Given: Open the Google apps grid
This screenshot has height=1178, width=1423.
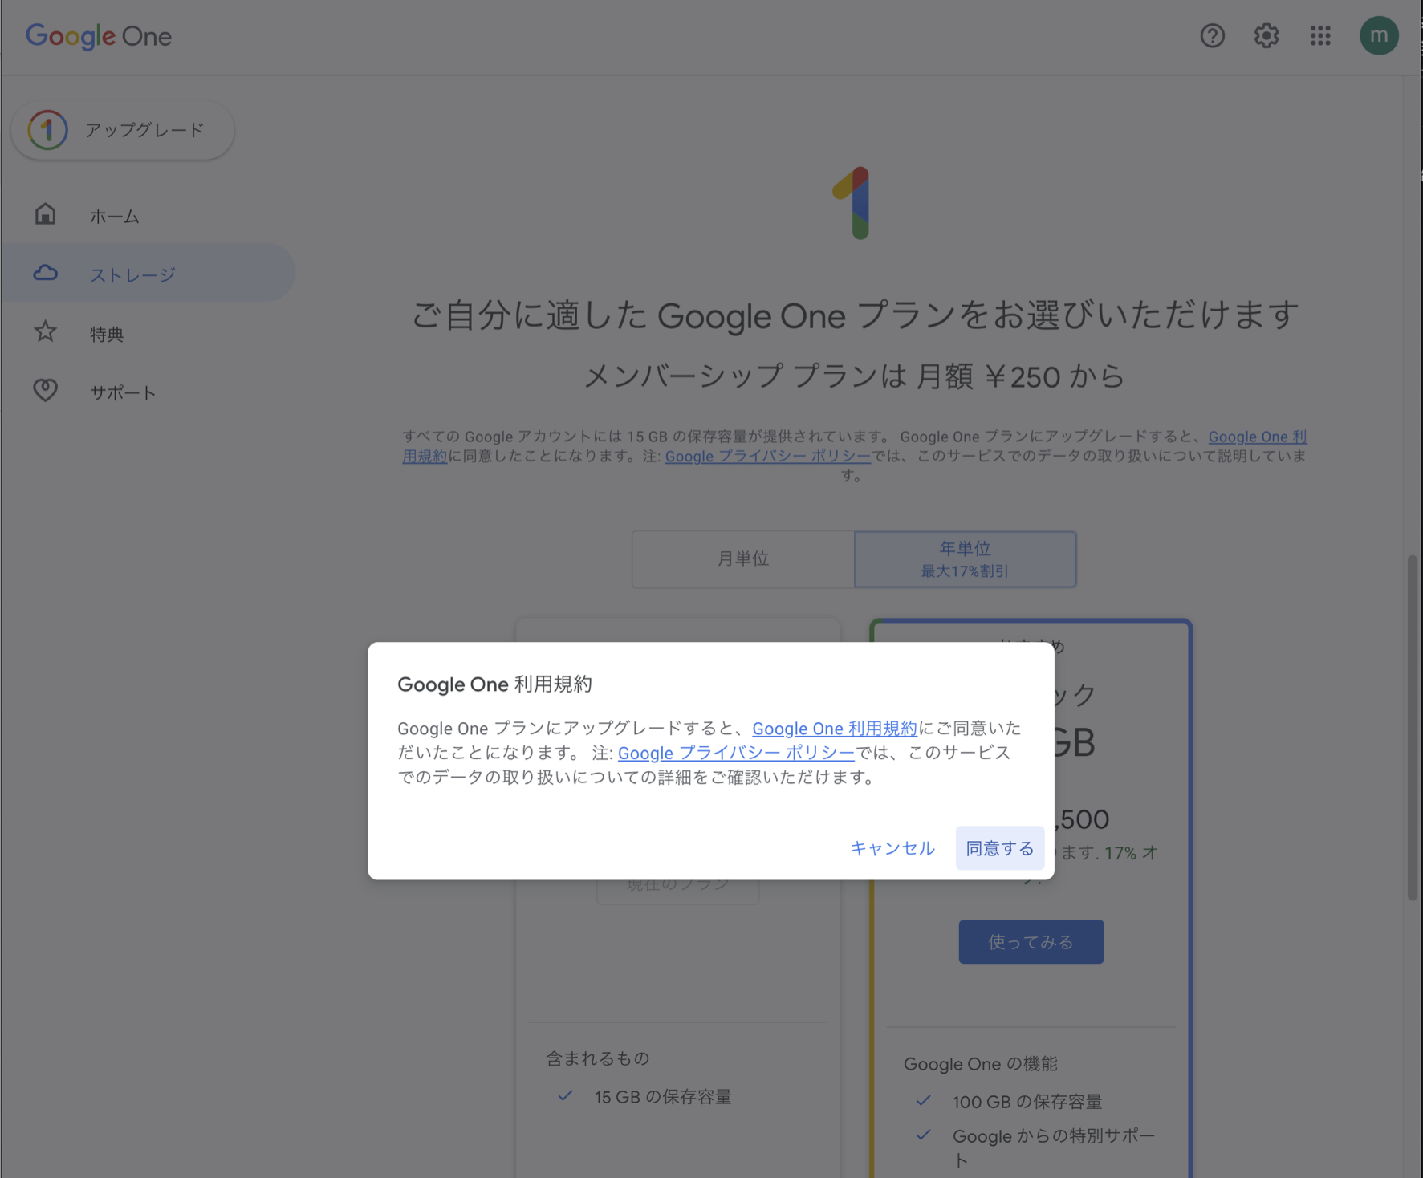Looking at the screenshot, I should coord(1320,36).
